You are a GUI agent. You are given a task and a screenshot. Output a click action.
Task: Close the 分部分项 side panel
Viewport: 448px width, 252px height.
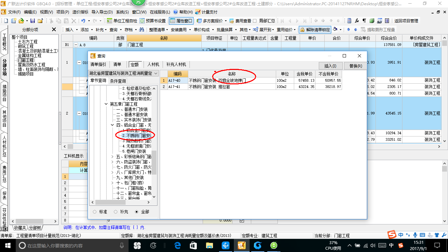click(54, 30)
